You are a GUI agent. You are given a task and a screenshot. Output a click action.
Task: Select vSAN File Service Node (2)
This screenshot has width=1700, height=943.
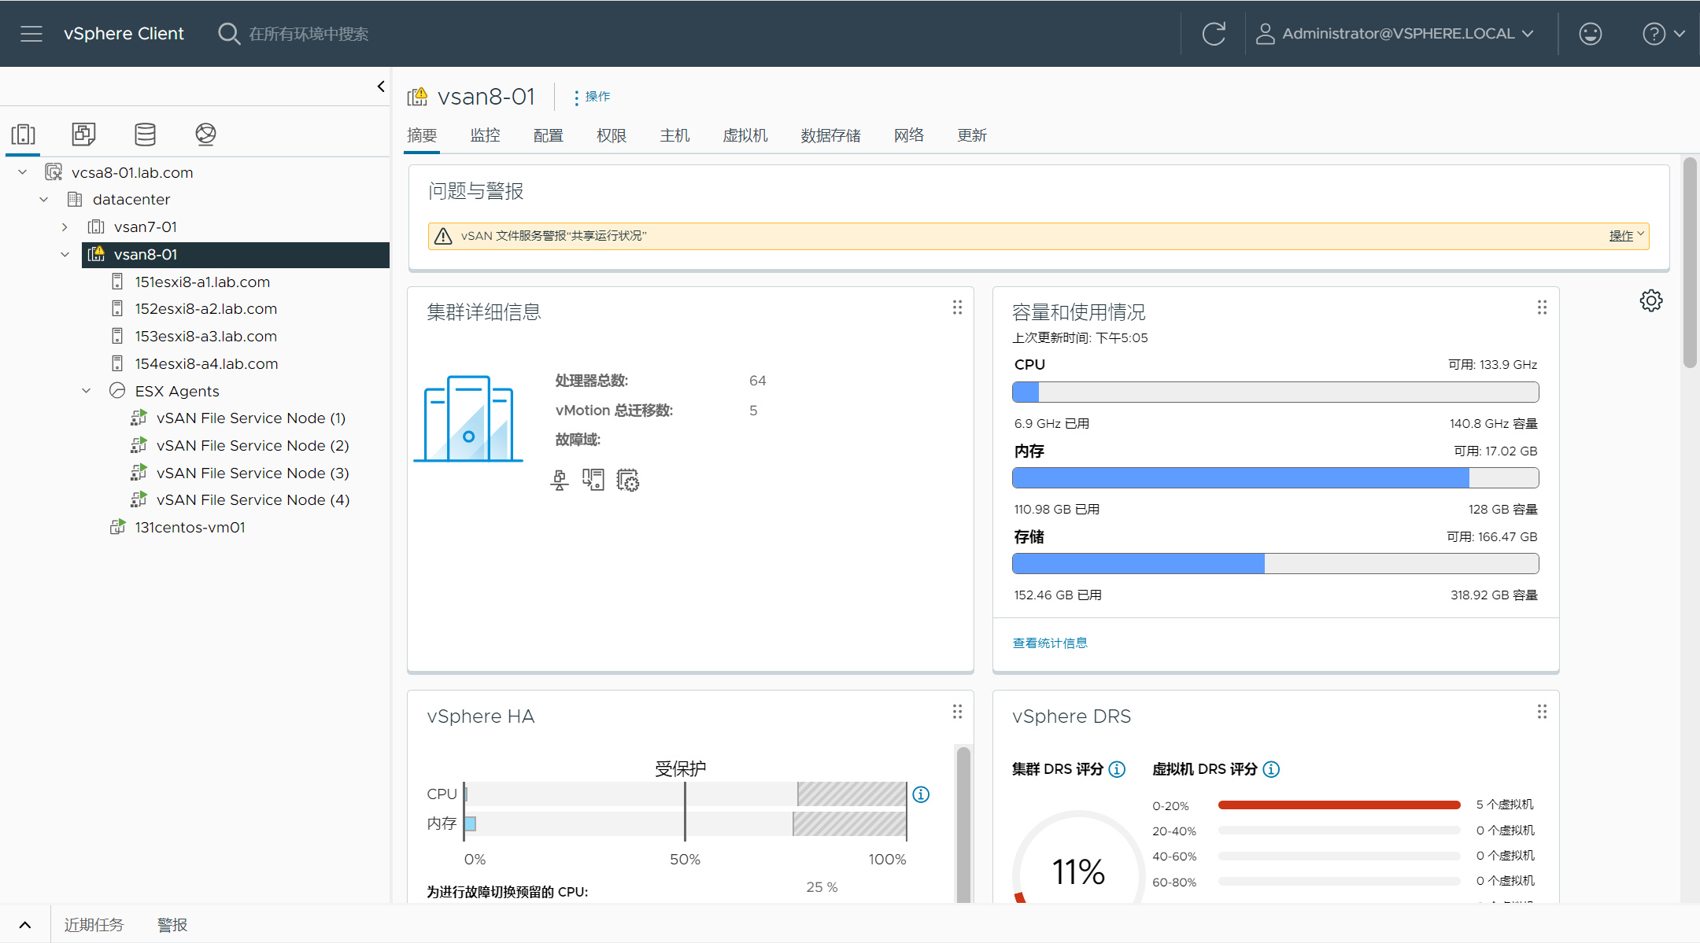[x=253, y=446]
